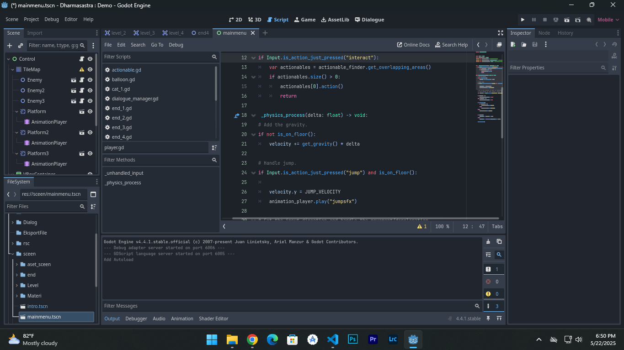Open the script attached to Control node
Screen dimensions: 624x350
(x=82, y=59)
